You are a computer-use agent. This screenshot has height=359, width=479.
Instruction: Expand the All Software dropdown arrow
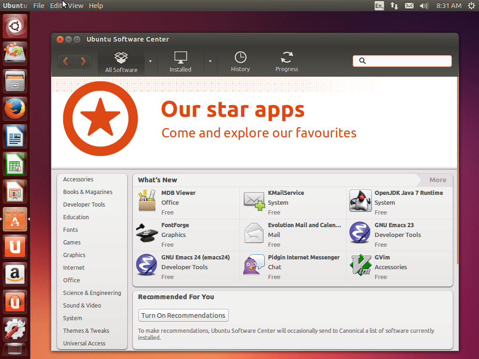[x=150, y=61]
